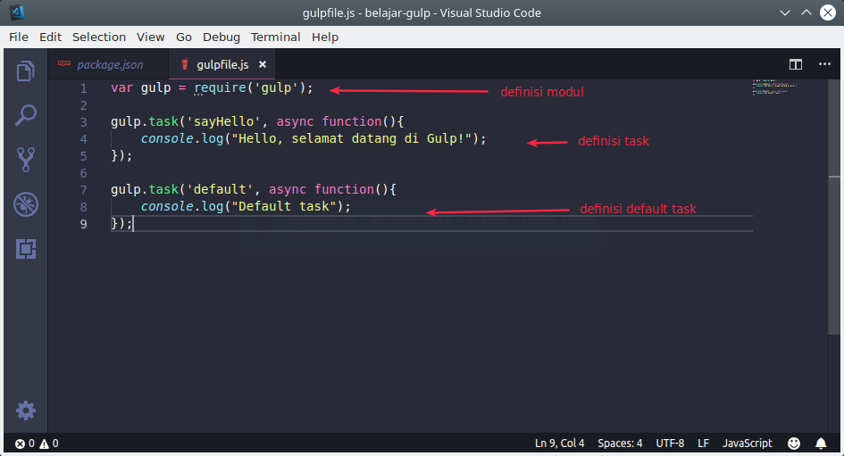Click the window minimize chevron in the title bar
Screen dimensions: 844x456
coord(785,12)
